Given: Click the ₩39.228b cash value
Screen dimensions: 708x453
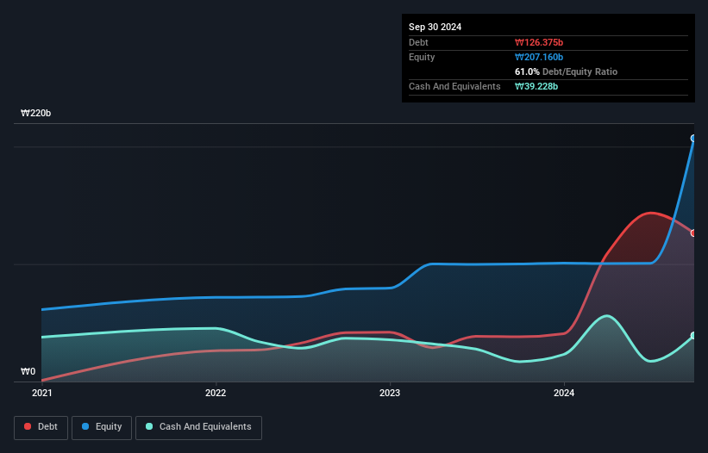Looking at the screenshot, I should [x=536, y=86].
